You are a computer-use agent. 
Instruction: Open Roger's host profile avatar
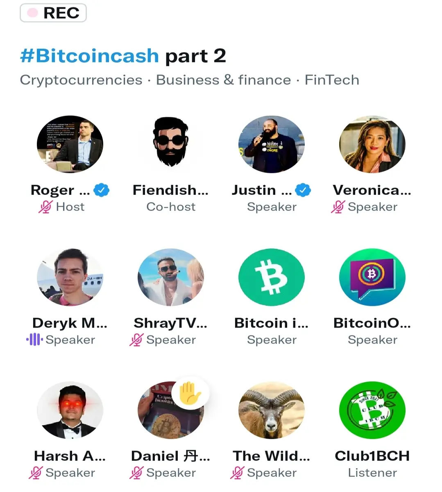(x=70, y=144)
